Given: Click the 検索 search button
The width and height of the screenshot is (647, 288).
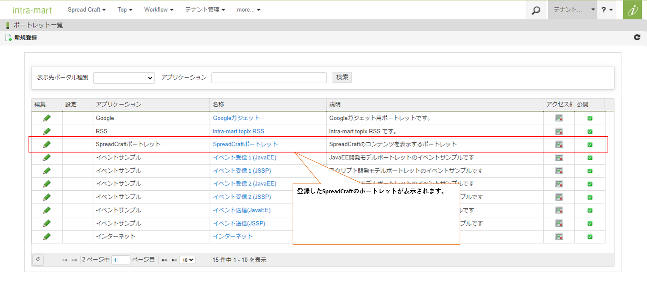Looking at the screenshot, I should pos(342,77).
